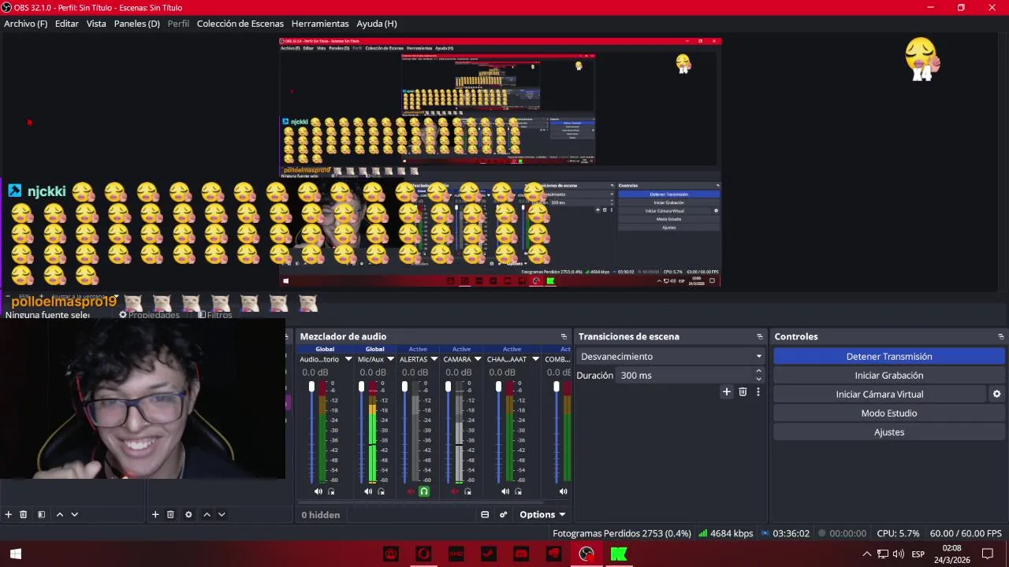Open the Vista menu
The width and height of the screenshot is (1009, 567).
coord(96,24)
